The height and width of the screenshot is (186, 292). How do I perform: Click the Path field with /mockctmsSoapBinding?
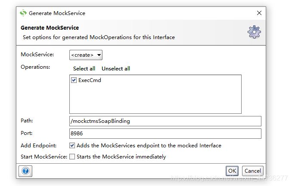tap(165, 121)
